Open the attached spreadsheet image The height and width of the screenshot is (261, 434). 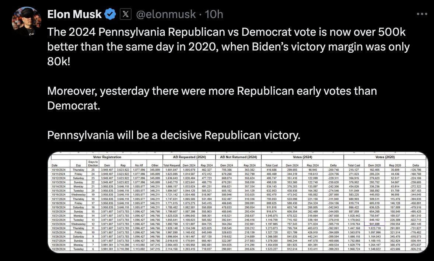click(x=238, y=202)
